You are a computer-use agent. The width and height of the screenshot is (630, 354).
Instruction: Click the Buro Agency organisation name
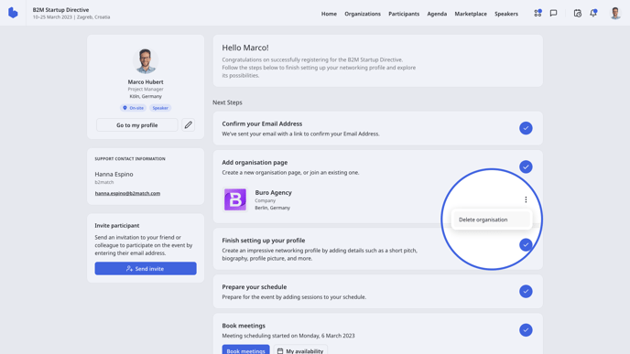tap(273, 192)
